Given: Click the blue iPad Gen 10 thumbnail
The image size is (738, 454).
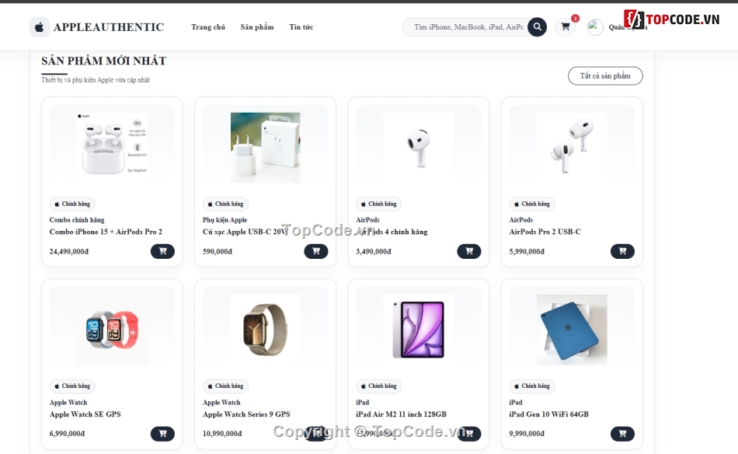Looking at the screenshot, I should 572,330.
